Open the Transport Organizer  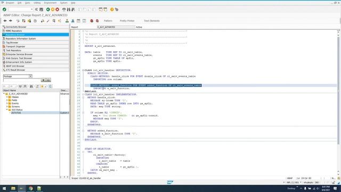point(36,46)
